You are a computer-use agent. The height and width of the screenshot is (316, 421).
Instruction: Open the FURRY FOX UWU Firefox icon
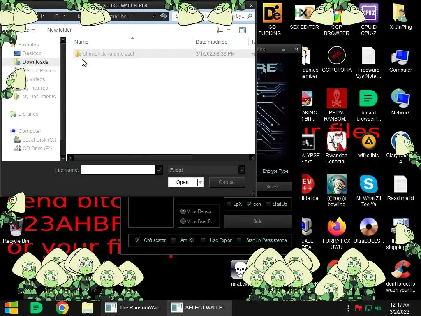coord(336,234)
